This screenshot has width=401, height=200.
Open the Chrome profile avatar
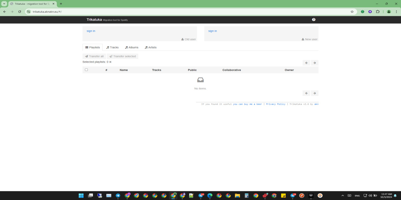[389, 12]
